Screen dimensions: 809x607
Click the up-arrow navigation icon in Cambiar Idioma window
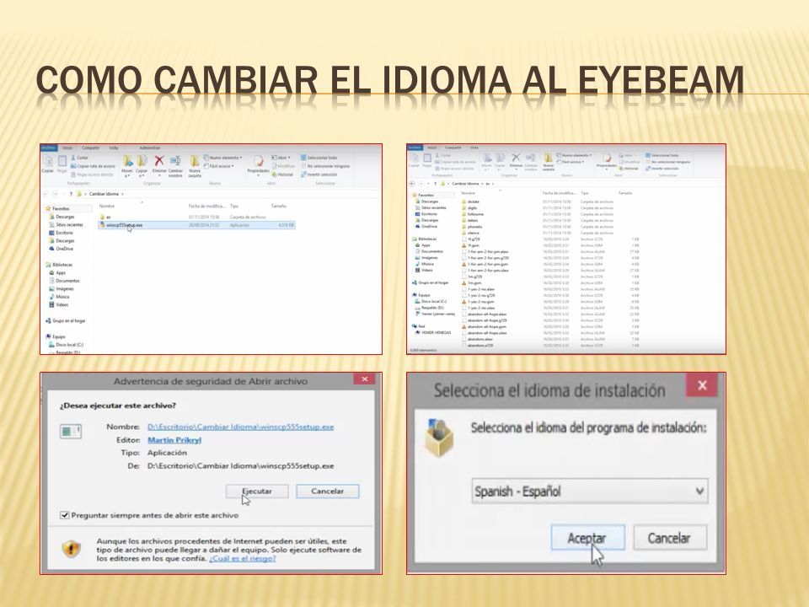(71, 194)
